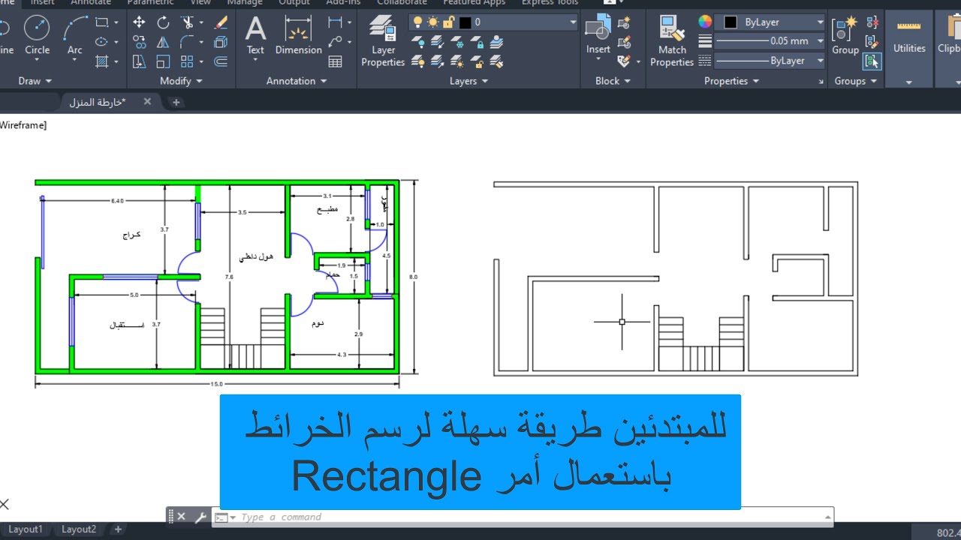This screenshot has height=540, width=961.
Task: Click the Insert block icon
Action: pyautogui.click(x=598, y=35)
